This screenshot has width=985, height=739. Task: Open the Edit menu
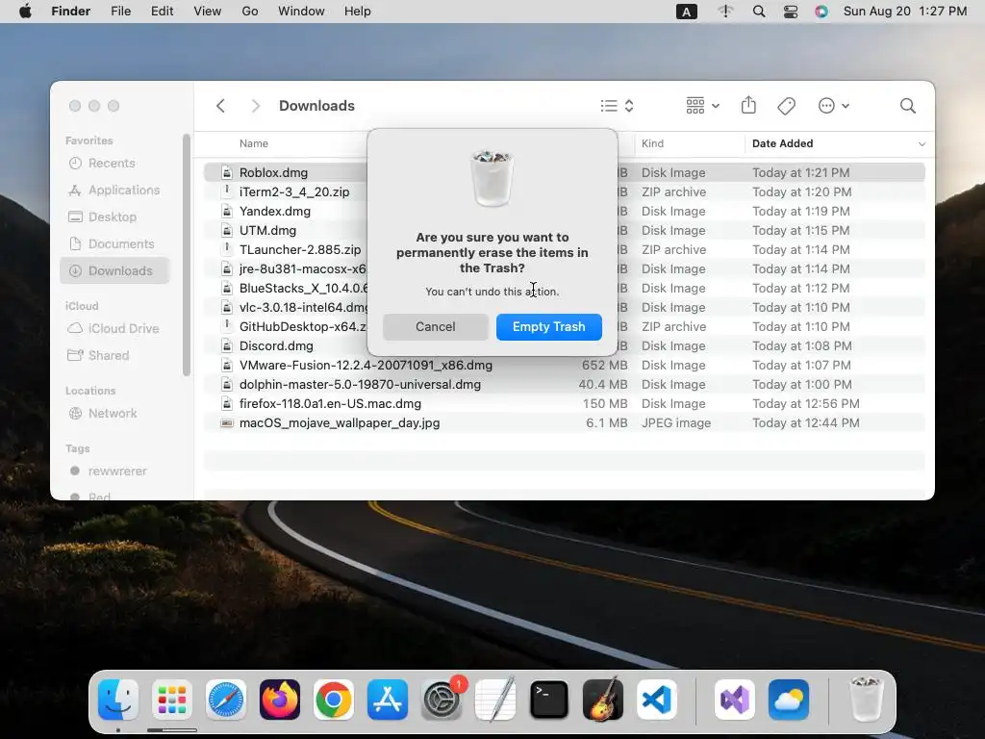162,12
